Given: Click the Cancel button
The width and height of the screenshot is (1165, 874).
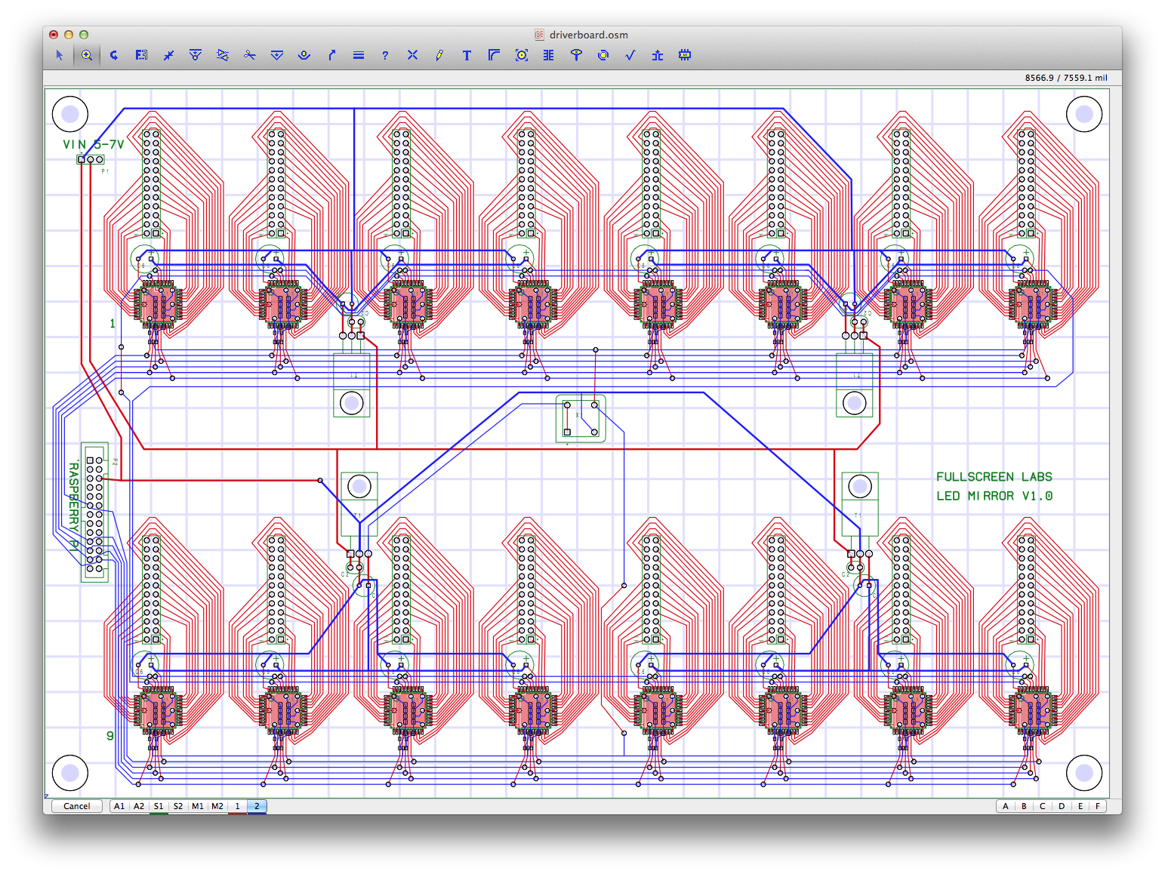Looking at the screenshot, I should pos(77,806).
